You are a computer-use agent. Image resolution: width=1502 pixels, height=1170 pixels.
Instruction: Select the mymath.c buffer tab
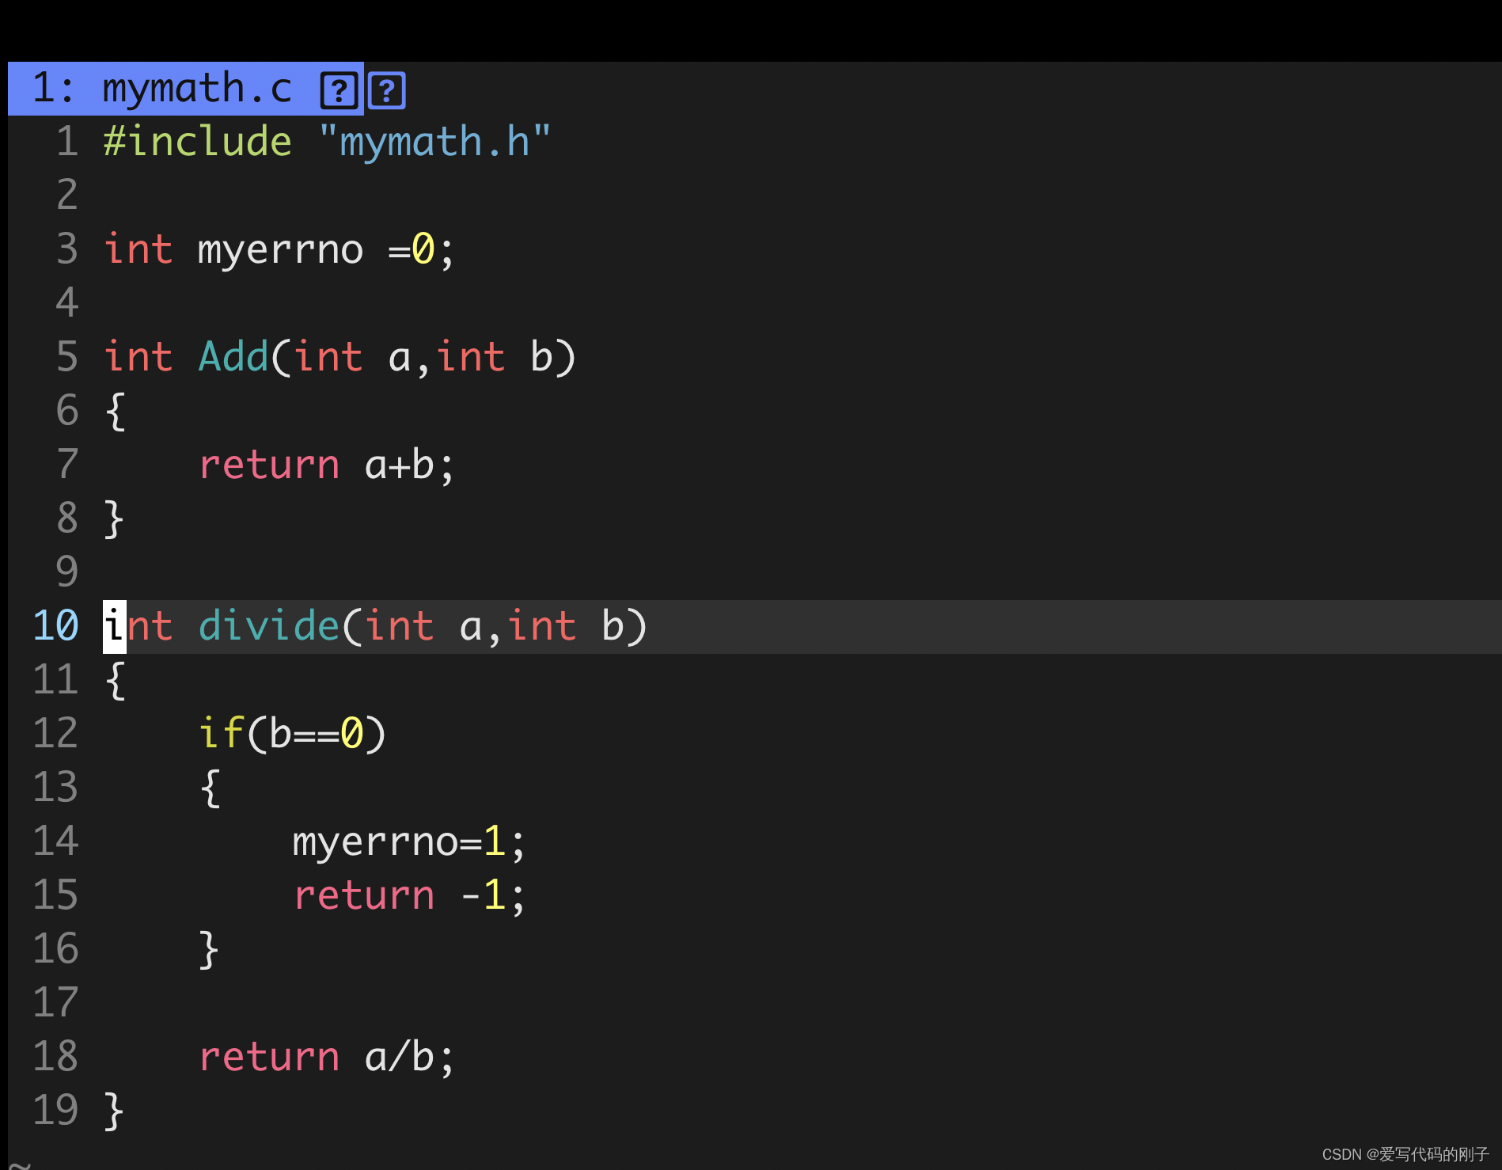[x=186, y=89]
